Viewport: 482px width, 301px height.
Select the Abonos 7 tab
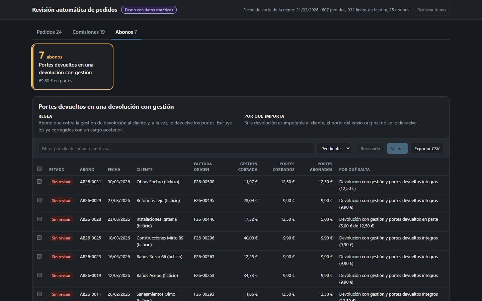[126, 32]
